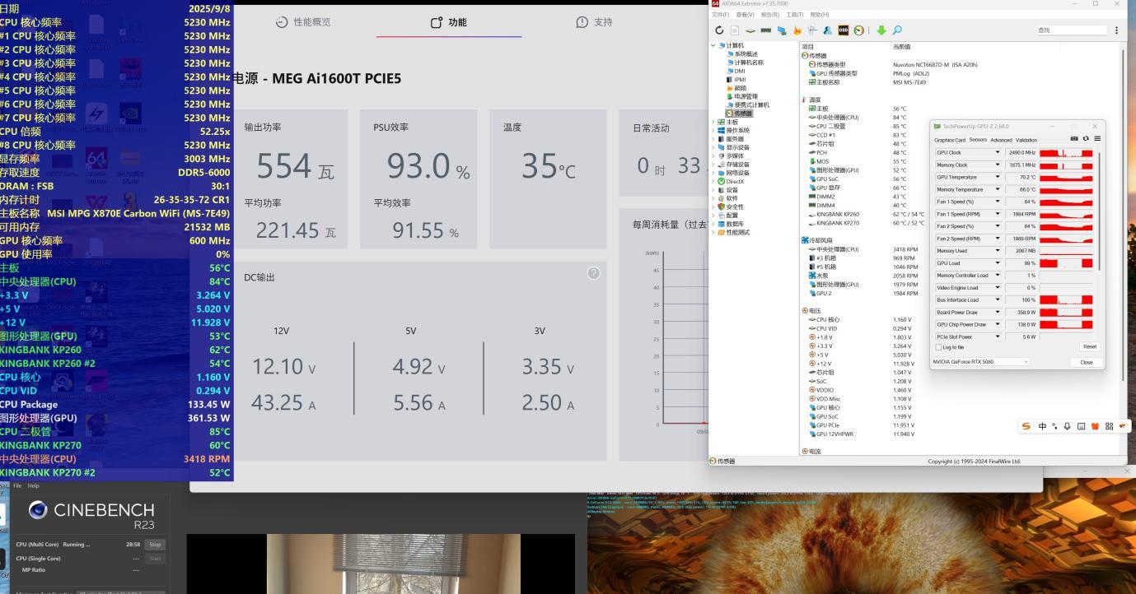Click the 功能 tab
Screen dimensions: 1136x594
pyautogui.click(x=449, y=22)
